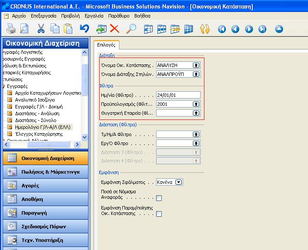Viewport: 308px width, 250px height.
Task: Click navigation tree scroll-down arrow
Action: click(84, 137)
